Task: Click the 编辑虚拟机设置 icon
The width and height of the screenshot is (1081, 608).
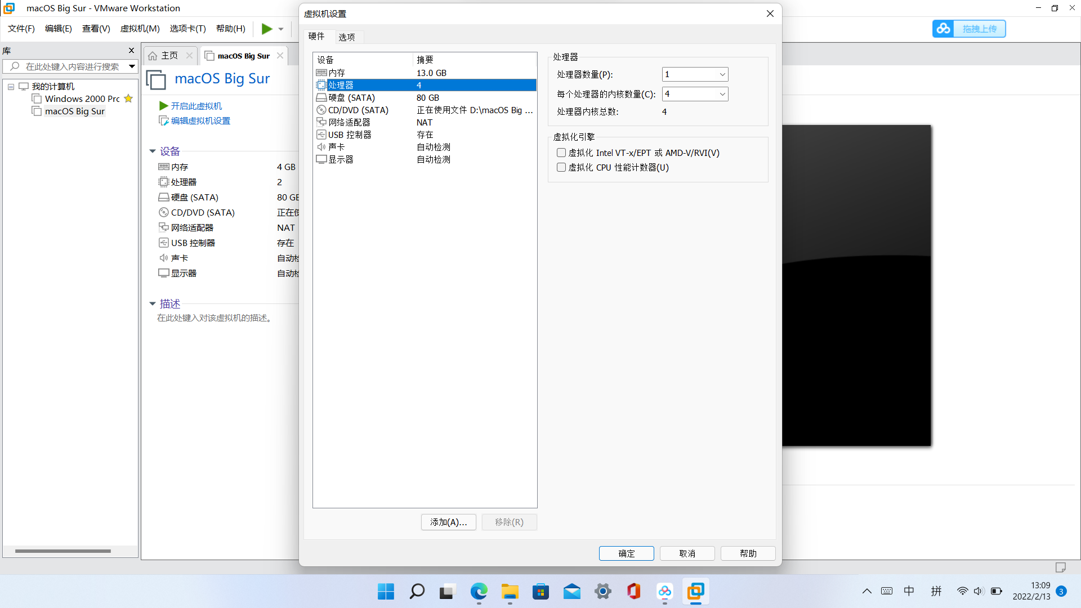Action: coord(163,120)
